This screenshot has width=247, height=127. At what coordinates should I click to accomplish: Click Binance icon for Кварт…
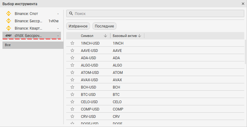pos(9,28)
